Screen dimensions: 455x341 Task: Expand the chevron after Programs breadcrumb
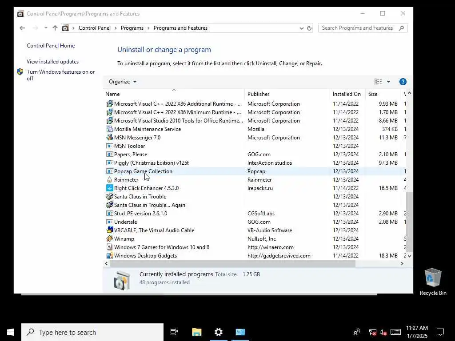pos(148,28)
